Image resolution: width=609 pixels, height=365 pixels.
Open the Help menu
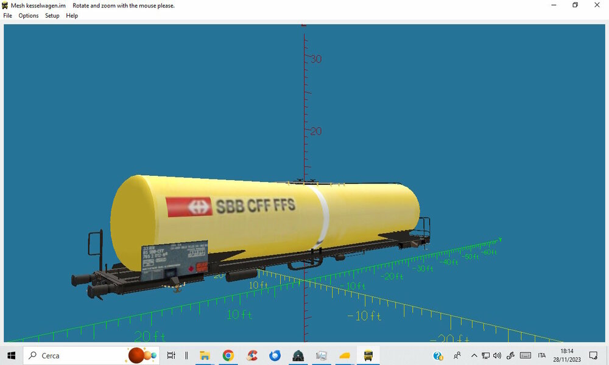(x=72, y=16)
